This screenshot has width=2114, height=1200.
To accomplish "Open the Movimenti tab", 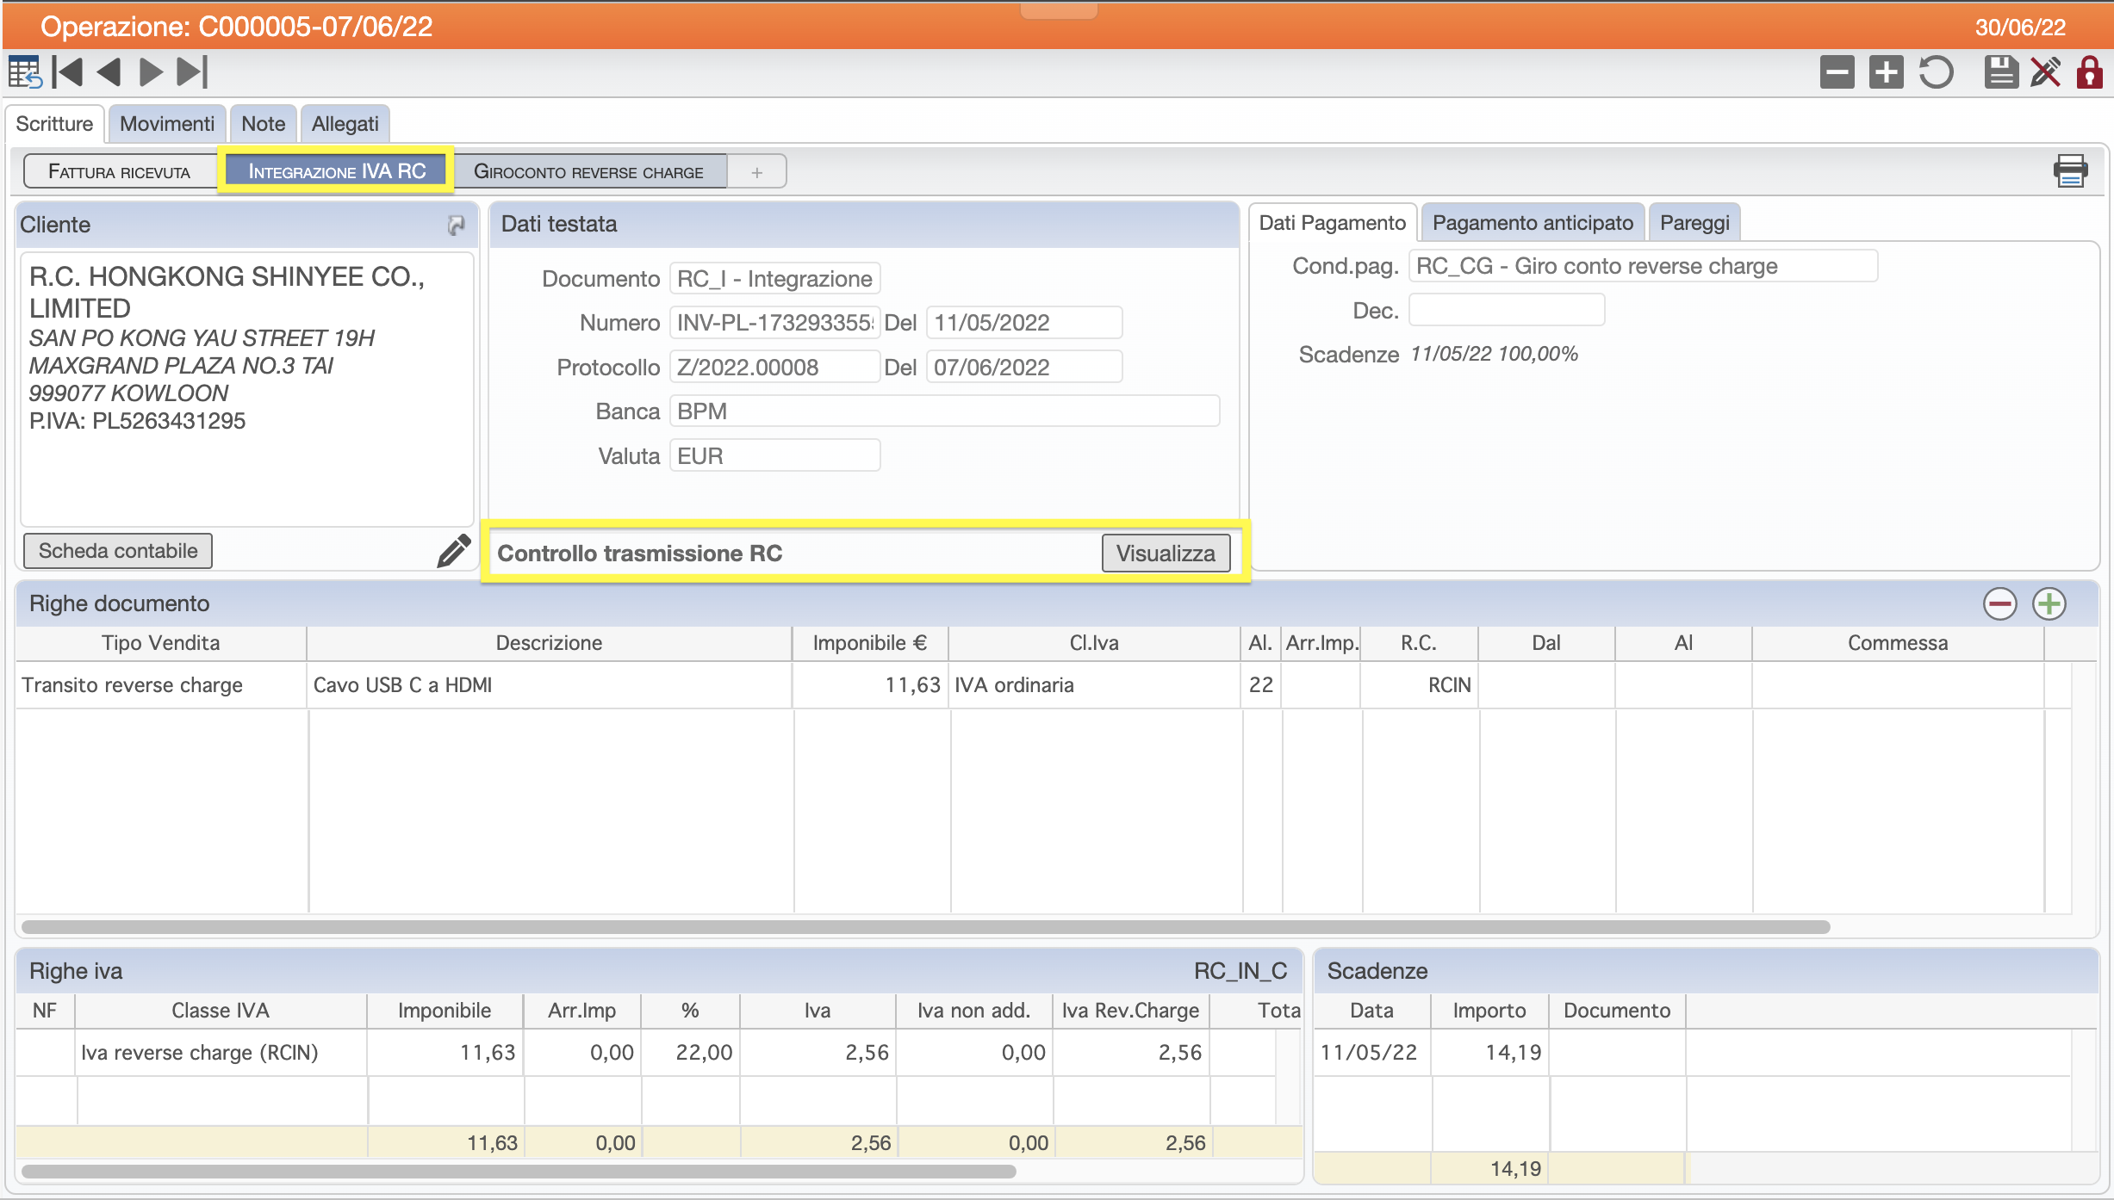I will pos(167,123).
